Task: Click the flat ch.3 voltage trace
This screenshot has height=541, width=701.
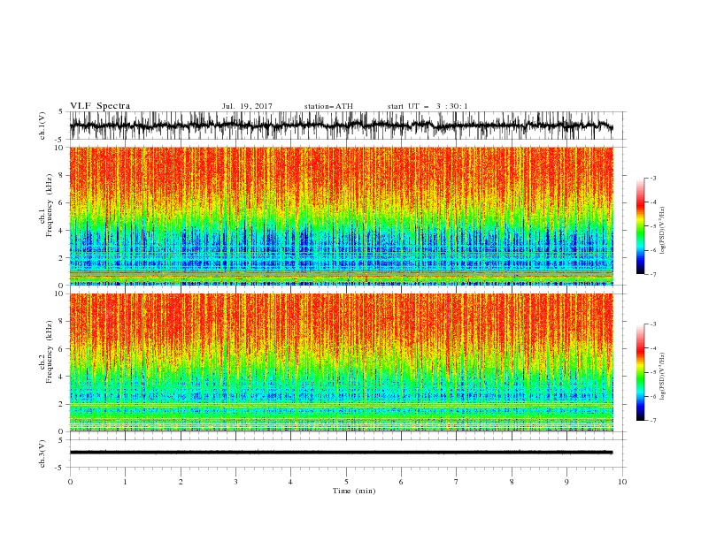Action: point(341,453)
